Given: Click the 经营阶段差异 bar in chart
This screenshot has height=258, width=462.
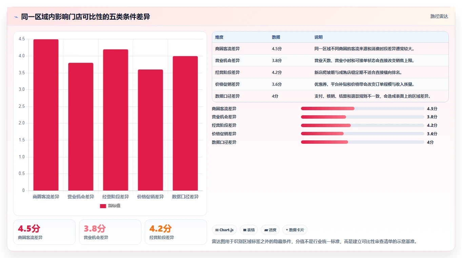Looking at the screenshot, I should pos(115,120).
